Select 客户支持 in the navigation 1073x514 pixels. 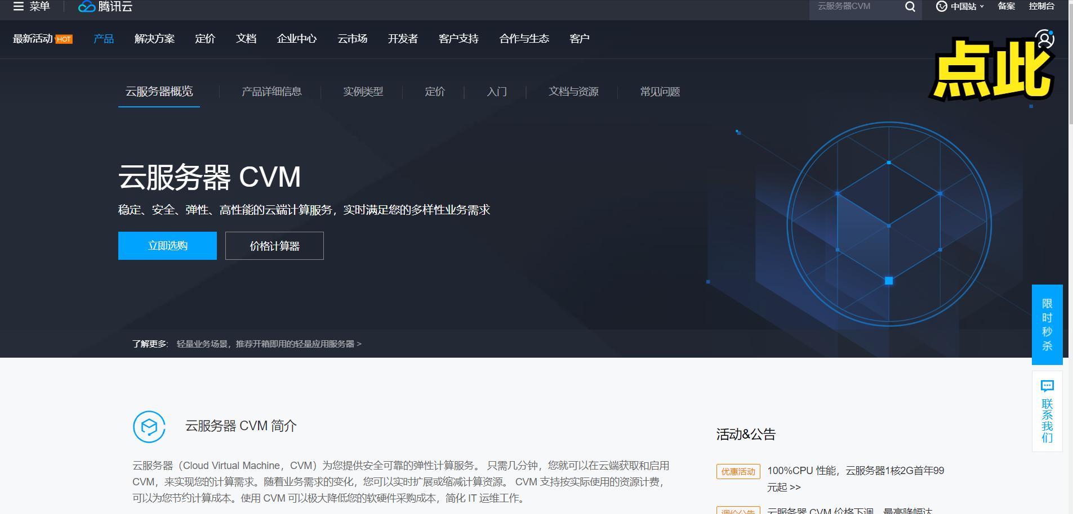[458, 39]
